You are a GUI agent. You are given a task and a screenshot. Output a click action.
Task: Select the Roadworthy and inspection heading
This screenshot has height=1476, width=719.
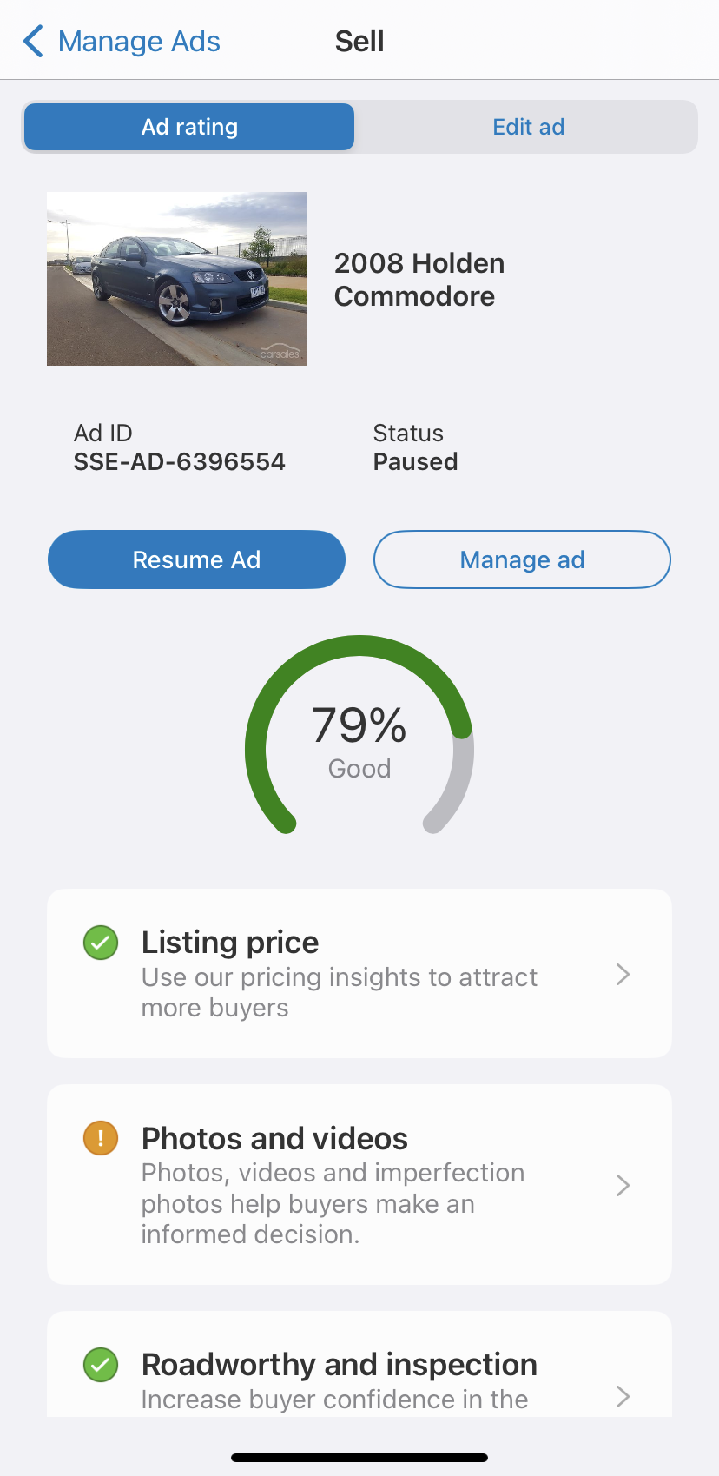pos(339,1365)
